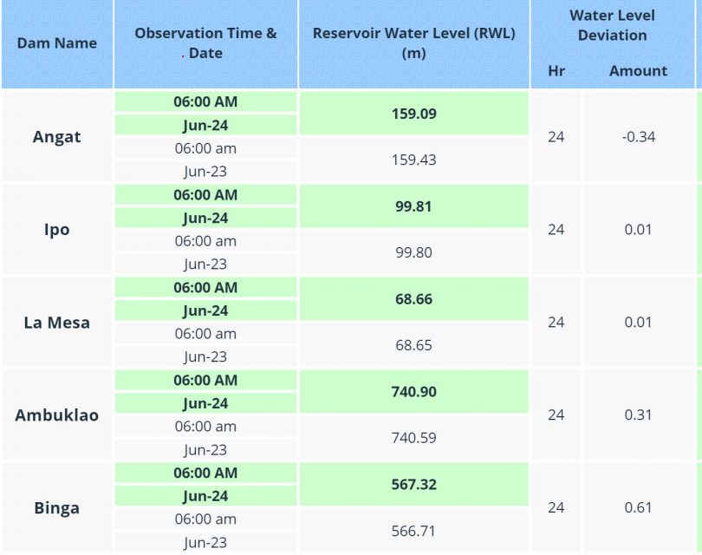Select the Hr sub-column header
Viewport: 702px width, 555px height.
pyautogui.click(x=556, y=71)
